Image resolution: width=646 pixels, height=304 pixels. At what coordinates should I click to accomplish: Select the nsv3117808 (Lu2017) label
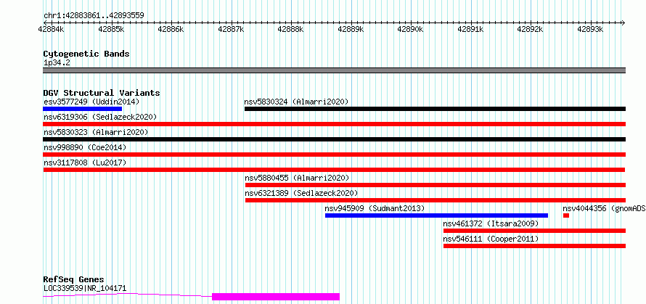(x=85, y=163)
